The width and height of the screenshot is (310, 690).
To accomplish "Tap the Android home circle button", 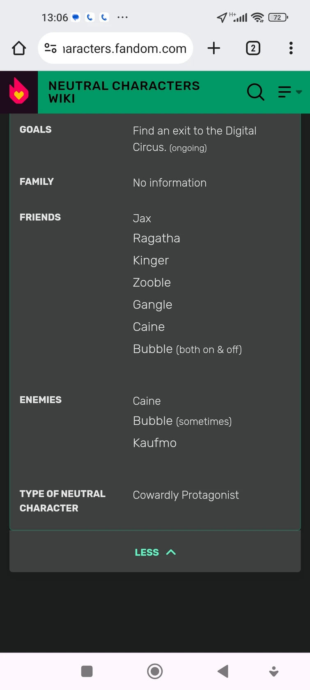I will 155,671.
